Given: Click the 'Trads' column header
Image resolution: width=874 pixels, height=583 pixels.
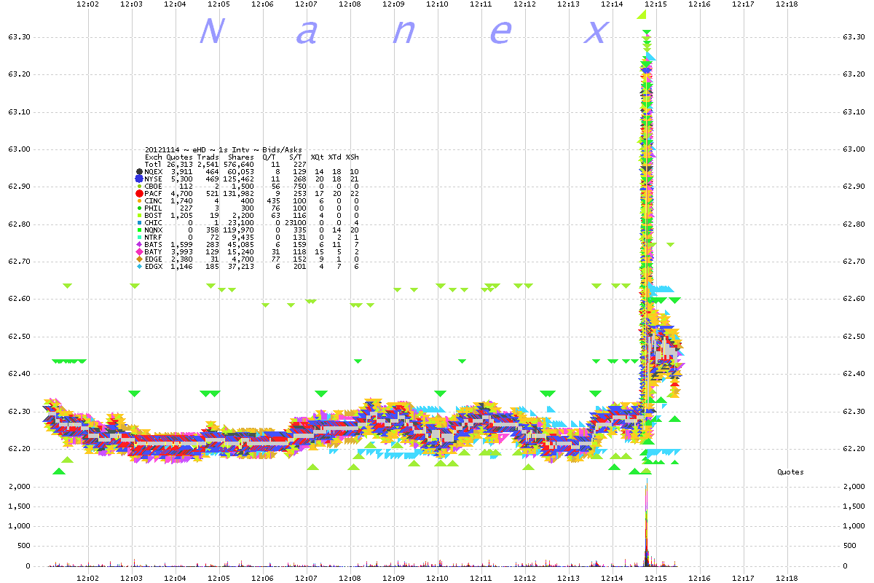Looking at the screenshot, I should [x=208, y=157].
